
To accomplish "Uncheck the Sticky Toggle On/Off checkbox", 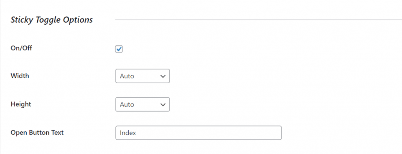I will click(x=119, y=49).
